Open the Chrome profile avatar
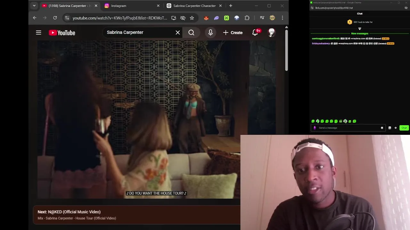Screen dimensions: 410x230 click(272, 18)
